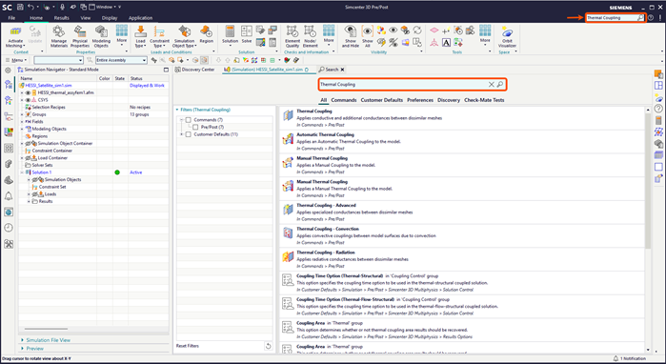Viewport: 666px width, 364px height.
Task: Click the Show All visibility icon
Action: point(368,31)
